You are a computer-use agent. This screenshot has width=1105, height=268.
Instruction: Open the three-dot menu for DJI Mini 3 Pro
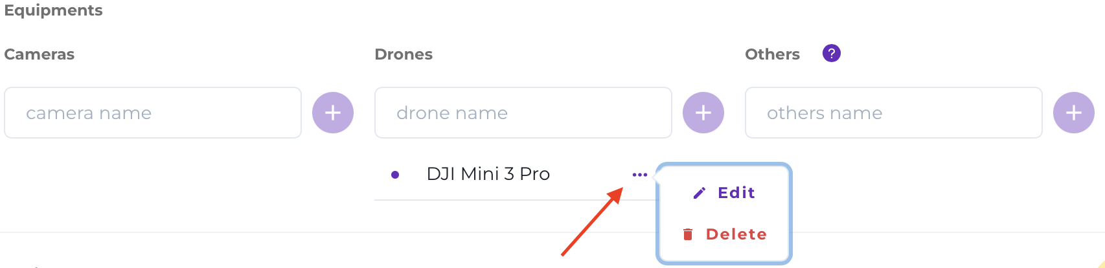[640, 175]
